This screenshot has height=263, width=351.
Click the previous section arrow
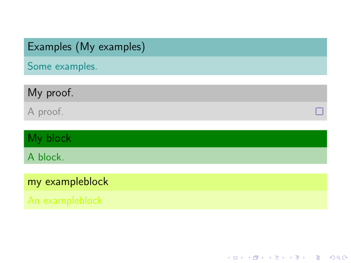pos(291,257)
